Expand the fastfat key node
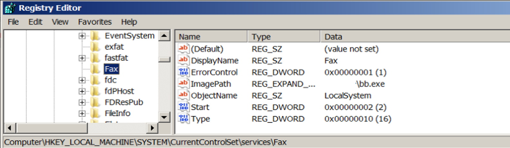The image size is (510, 148). point(82,58)
